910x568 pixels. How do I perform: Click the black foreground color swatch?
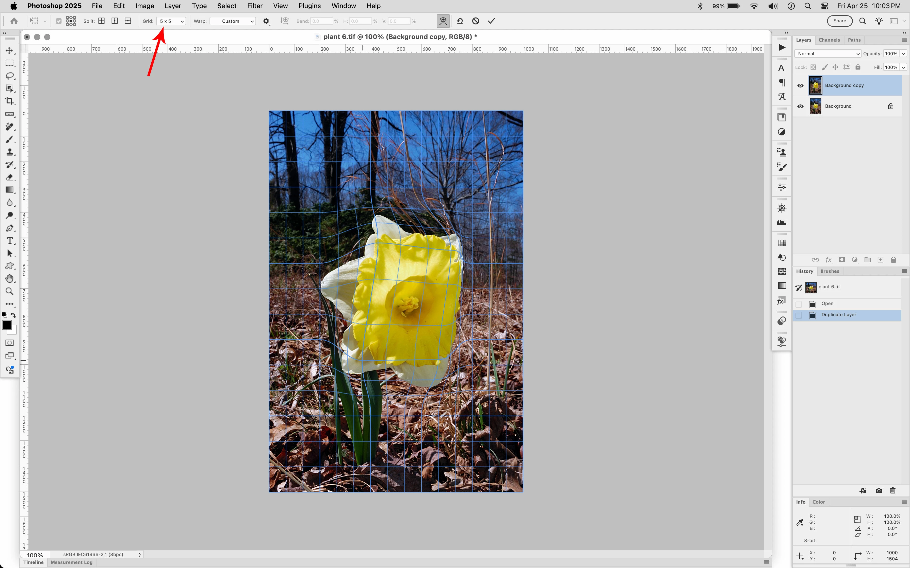pos(6,325)
